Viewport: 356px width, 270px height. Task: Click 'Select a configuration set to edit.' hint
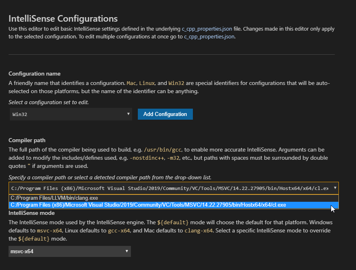[x=49, y=103]
